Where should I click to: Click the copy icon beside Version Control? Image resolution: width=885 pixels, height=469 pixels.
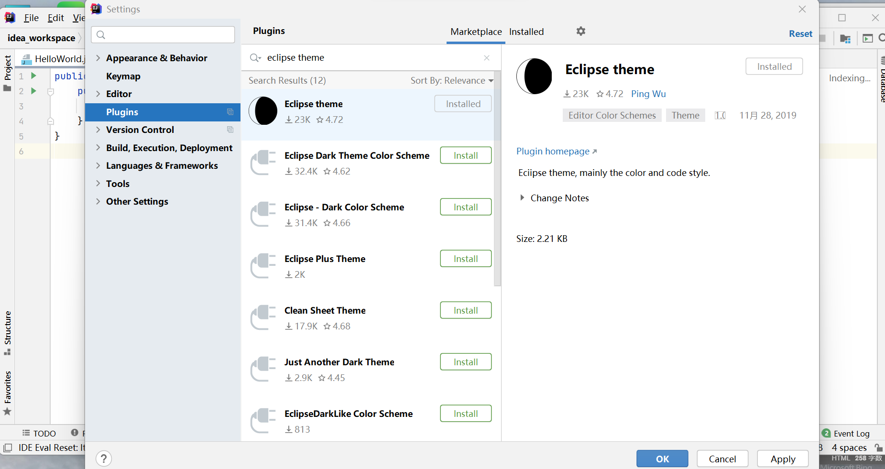tap(230, 130)
